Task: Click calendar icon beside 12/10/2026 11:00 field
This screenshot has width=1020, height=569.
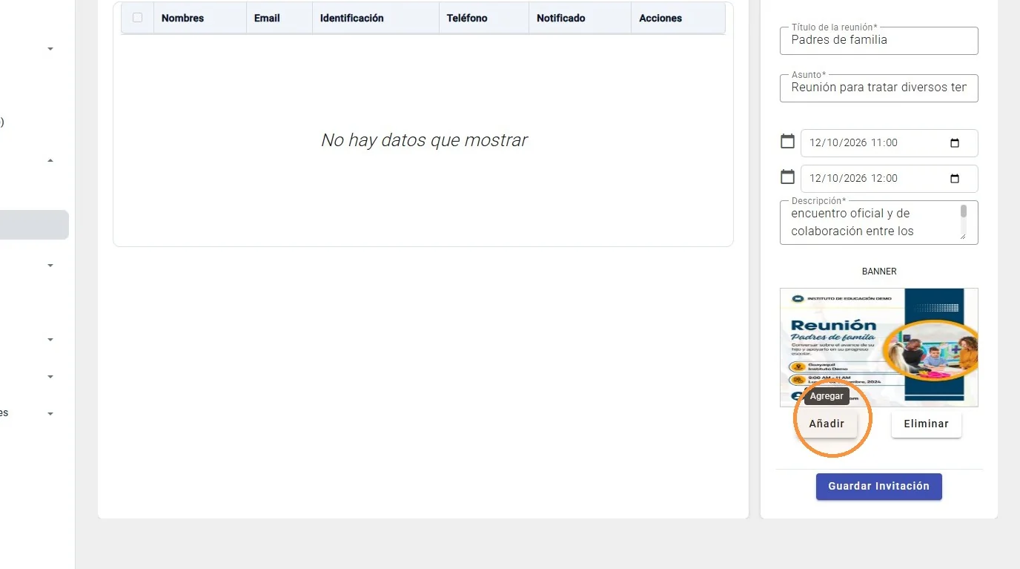Action: point(787,141)
